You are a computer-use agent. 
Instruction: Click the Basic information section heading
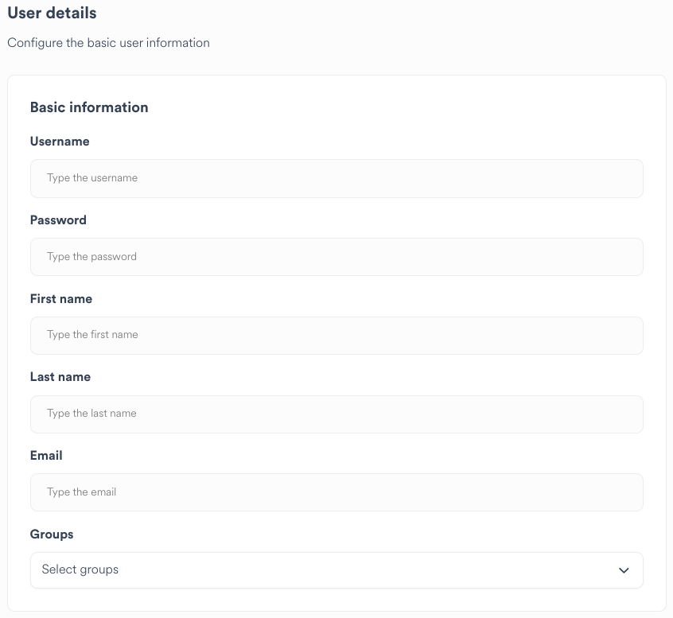[89, 107]
